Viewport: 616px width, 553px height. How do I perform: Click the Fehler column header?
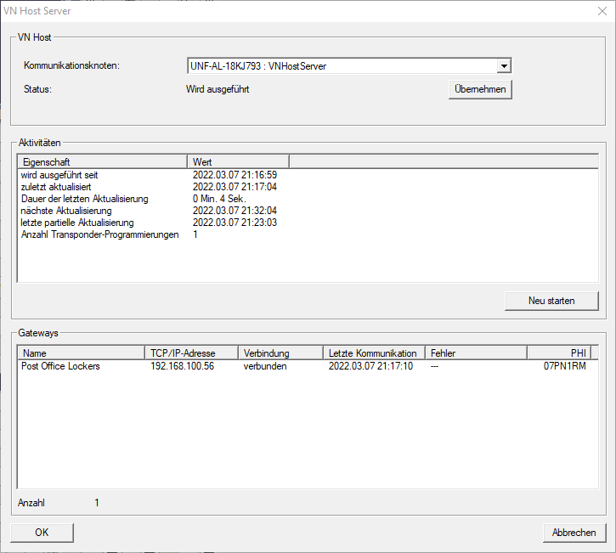(476, 353)
